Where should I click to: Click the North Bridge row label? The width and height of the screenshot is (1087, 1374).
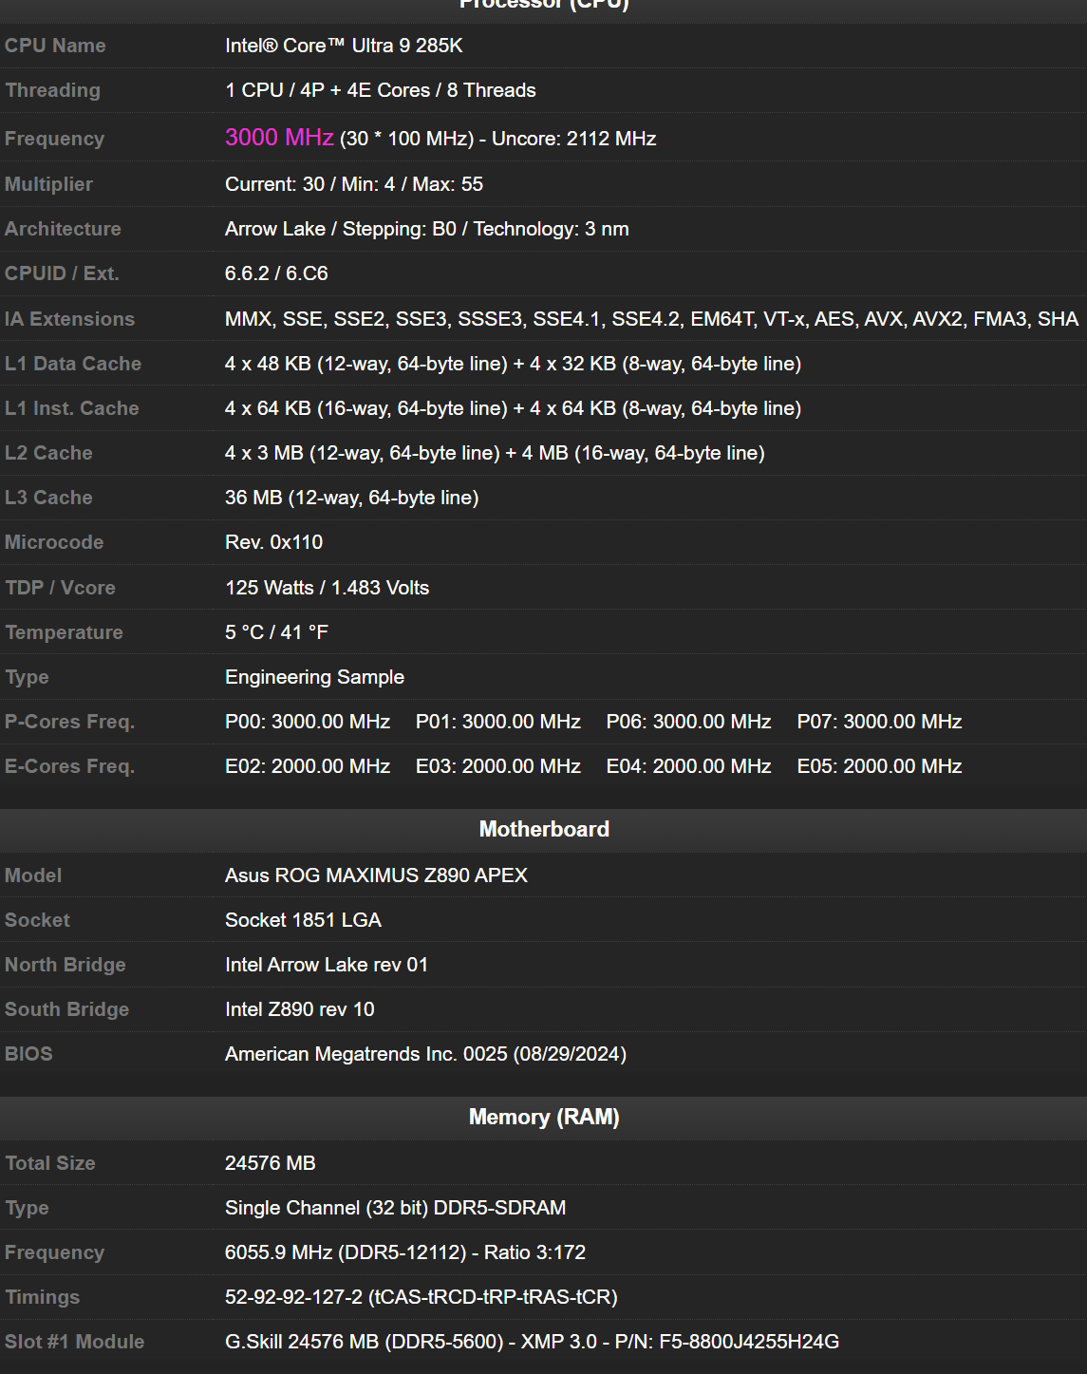[66, 965]
